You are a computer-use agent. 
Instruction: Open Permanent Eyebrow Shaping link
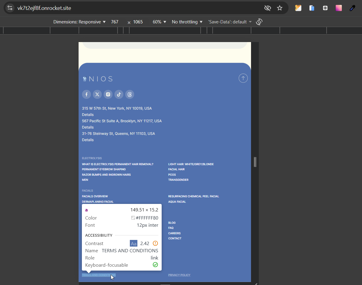(x=104, y=169)
